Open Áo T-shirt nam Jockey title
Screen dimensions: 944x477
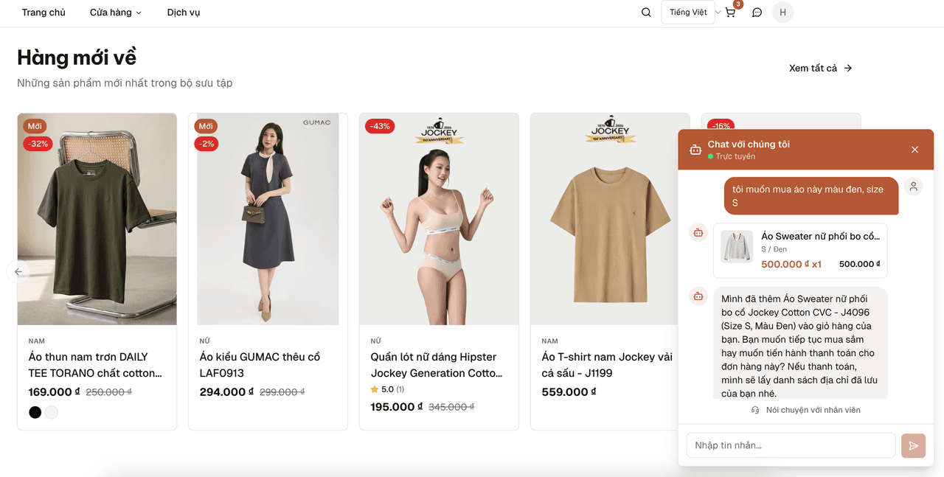pos(608,365)
